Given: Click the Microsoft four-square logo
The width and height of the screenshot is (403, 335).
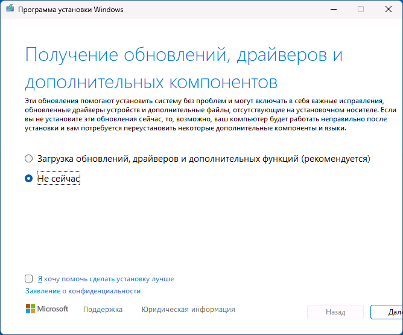Looking at the screenshot, I should click(31, 309).
